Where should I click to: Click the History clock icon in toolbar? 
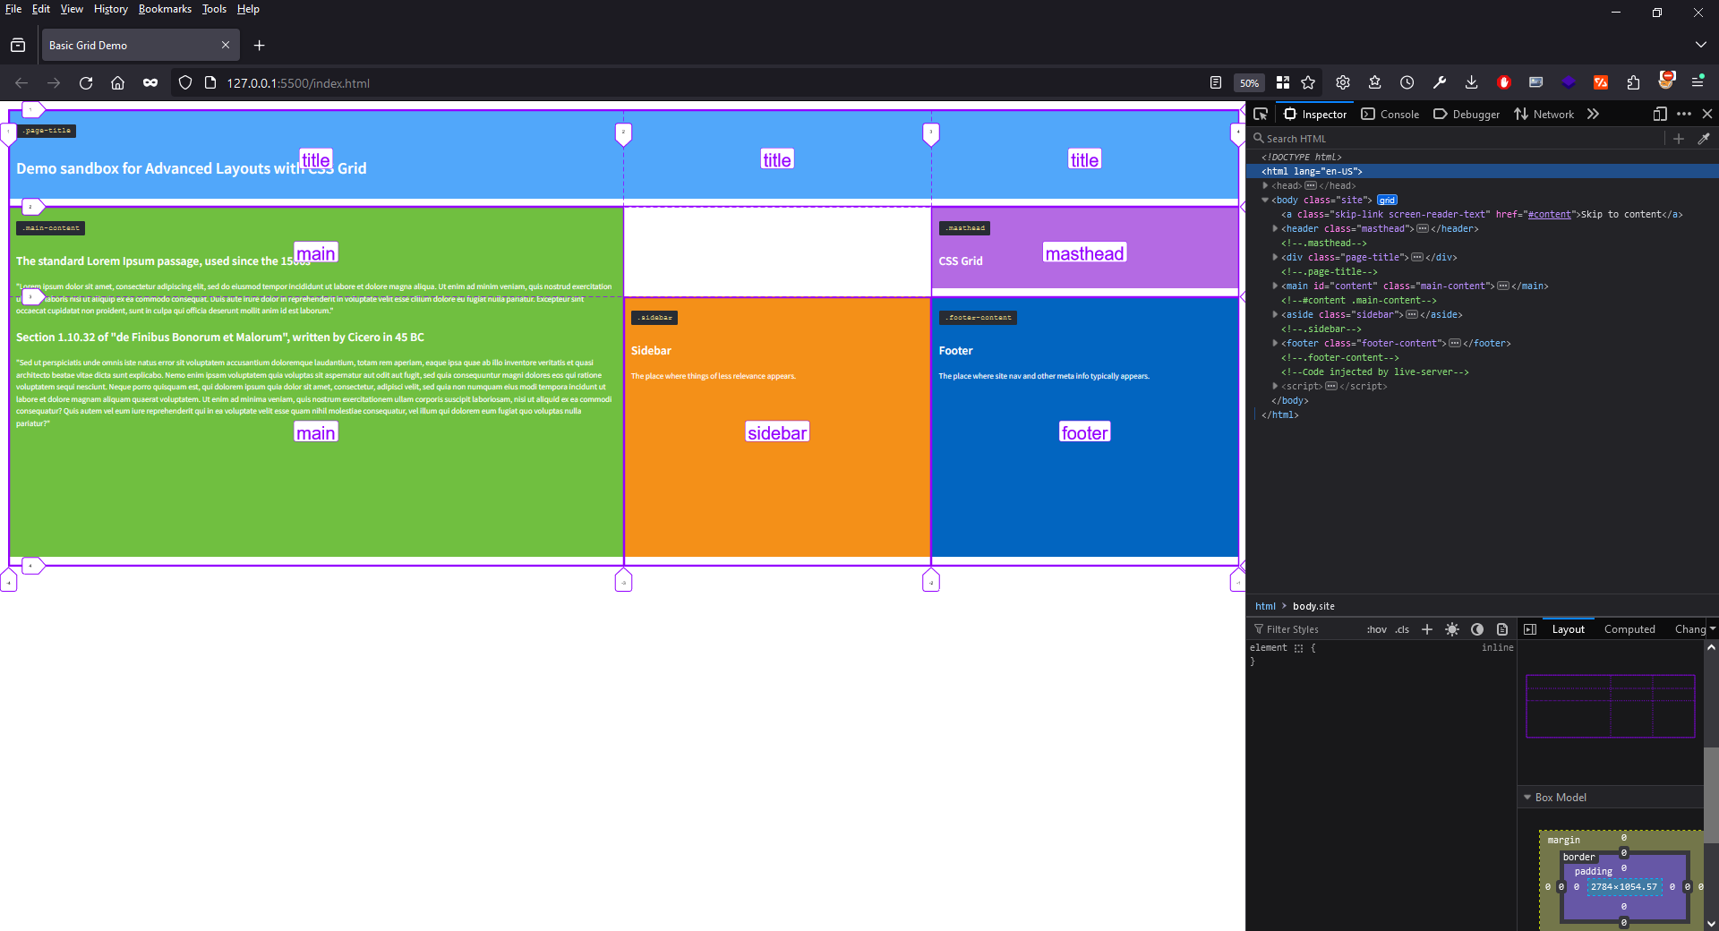click(x=1407, y=82)
